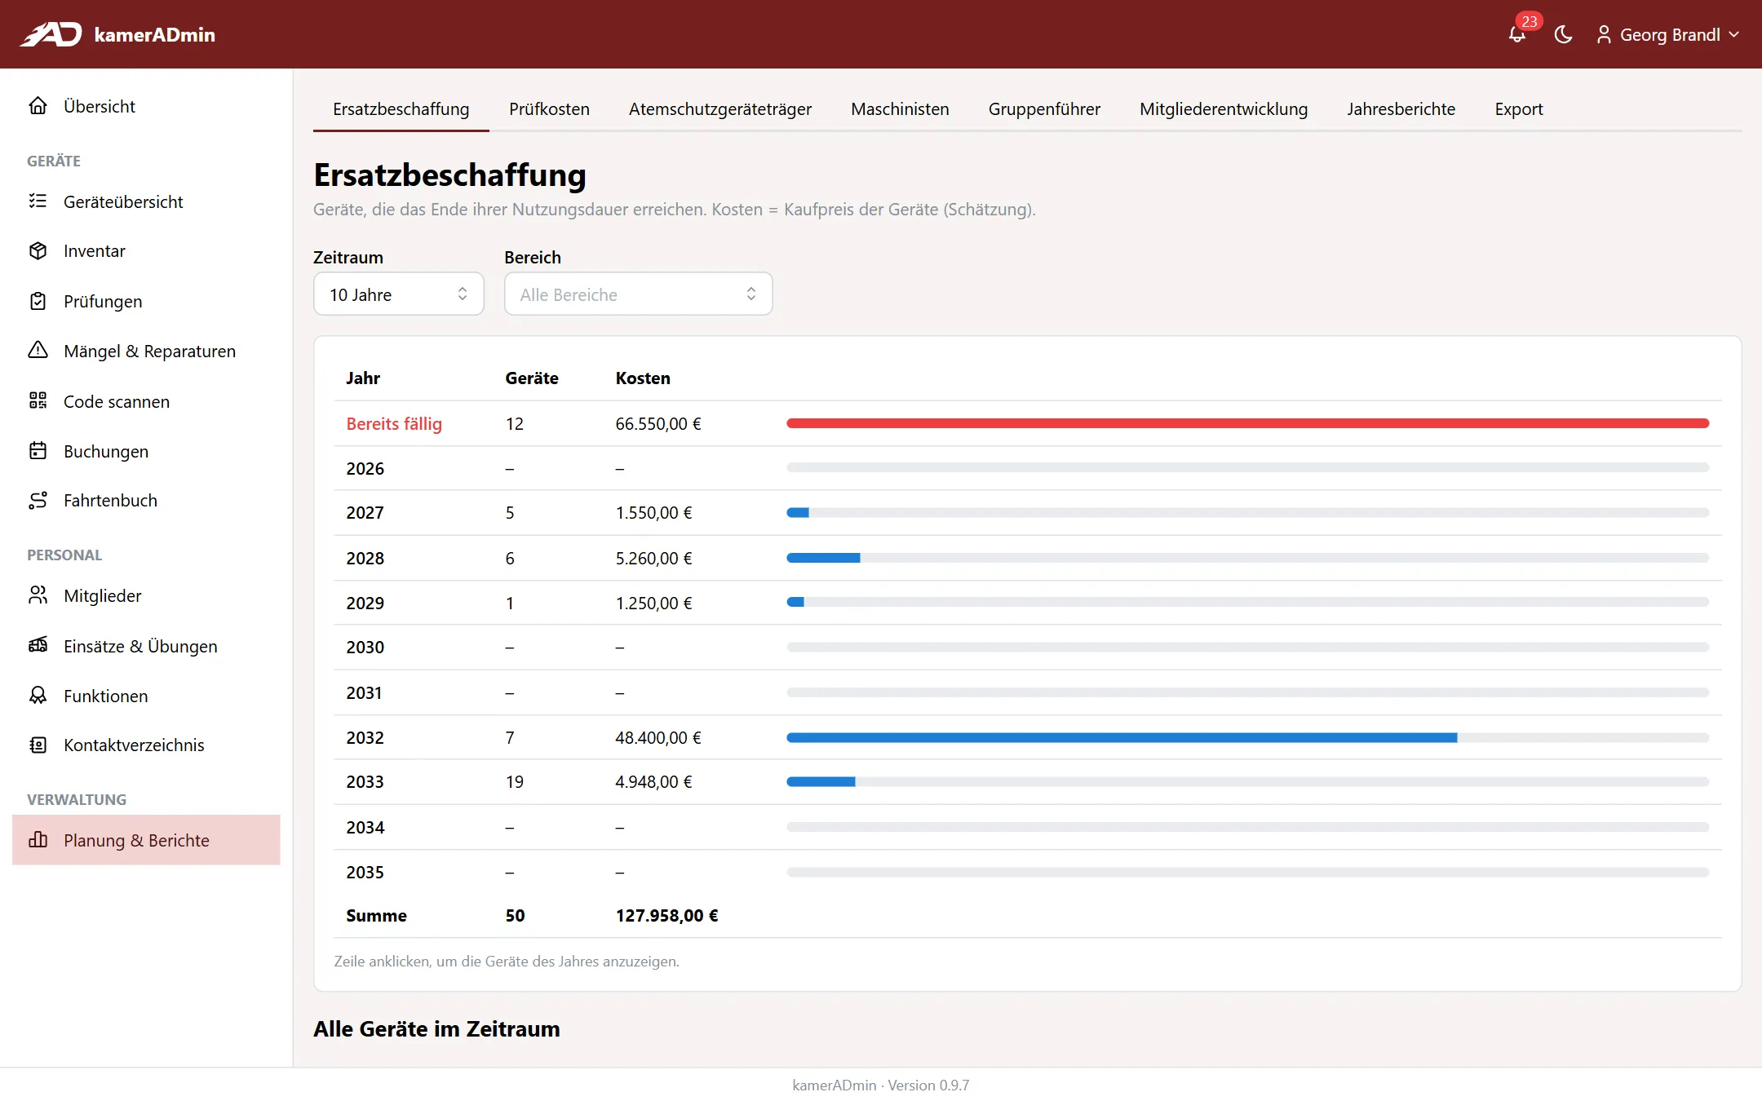Open Inventar in the sidebar
This screenshot has width=1762, height=1101.
click(x=146, y=250)
